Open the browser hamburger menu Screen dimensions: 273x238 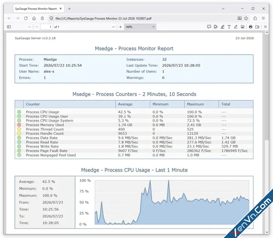coord(263,18)
